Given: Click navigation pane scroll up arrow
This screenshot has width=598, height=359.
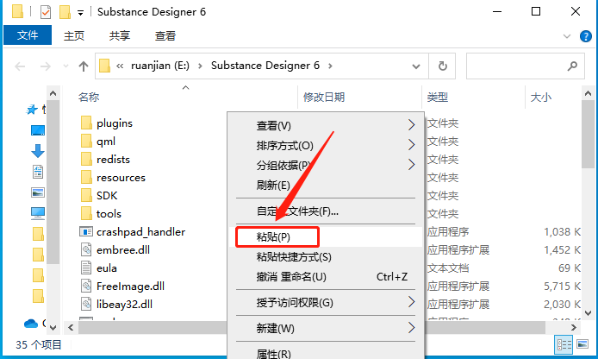Looking at the screenshot, I should 53,93.
